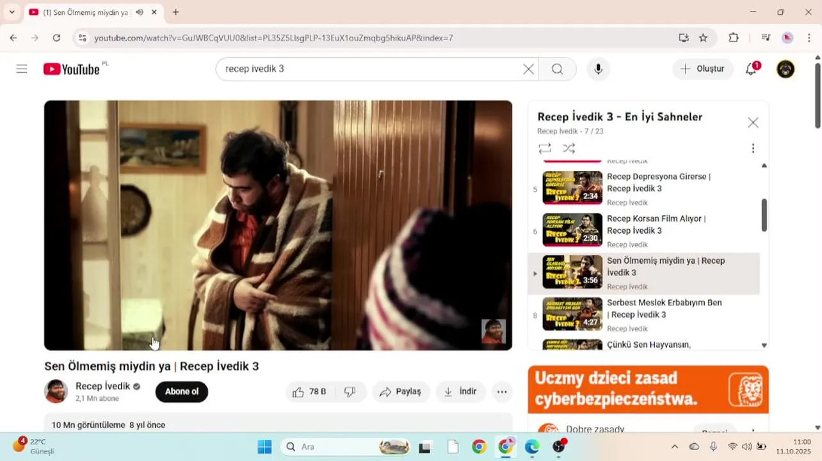Click the address bar URL

(274, 38)
